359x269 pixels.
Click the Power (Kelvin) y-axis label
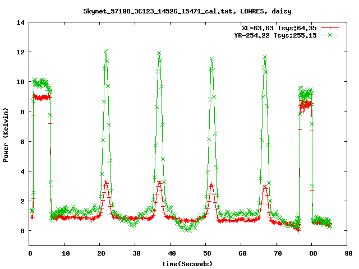pos(6,135)
